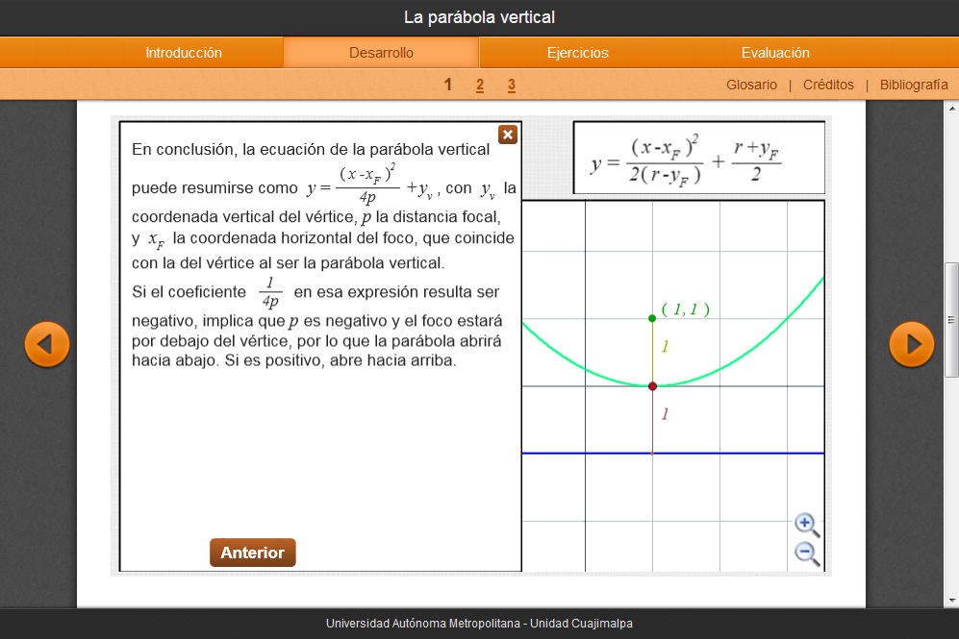Select the Desarrollo tab
959x639 pixels.
pyautogui.click(x=381, y=53)
